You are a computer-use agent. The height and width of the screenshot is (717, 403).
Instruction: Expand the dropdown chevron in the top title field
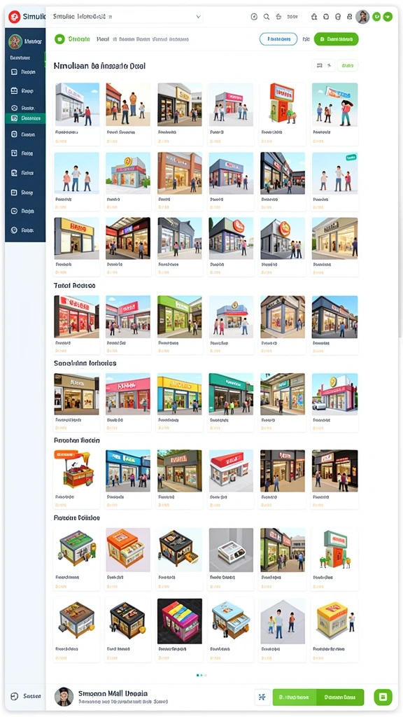tap(198, 17)
